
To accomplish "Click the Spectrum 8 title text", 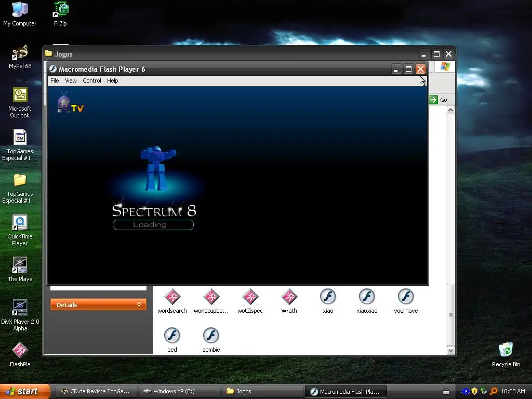I will 154,211.
